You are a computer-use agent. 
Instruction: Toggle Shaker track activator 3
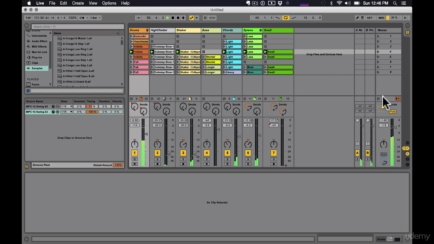[183, 152]
